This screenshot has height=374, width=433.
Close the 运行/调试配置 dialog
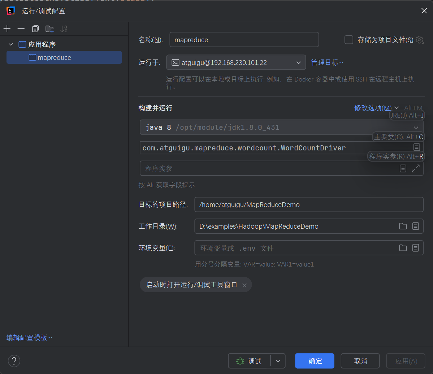click(x=424, y=11)
